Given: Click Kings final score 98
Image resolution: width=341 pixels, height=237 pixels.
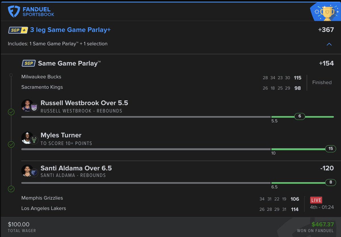Looking at the screenshot, I should (298, 88).
